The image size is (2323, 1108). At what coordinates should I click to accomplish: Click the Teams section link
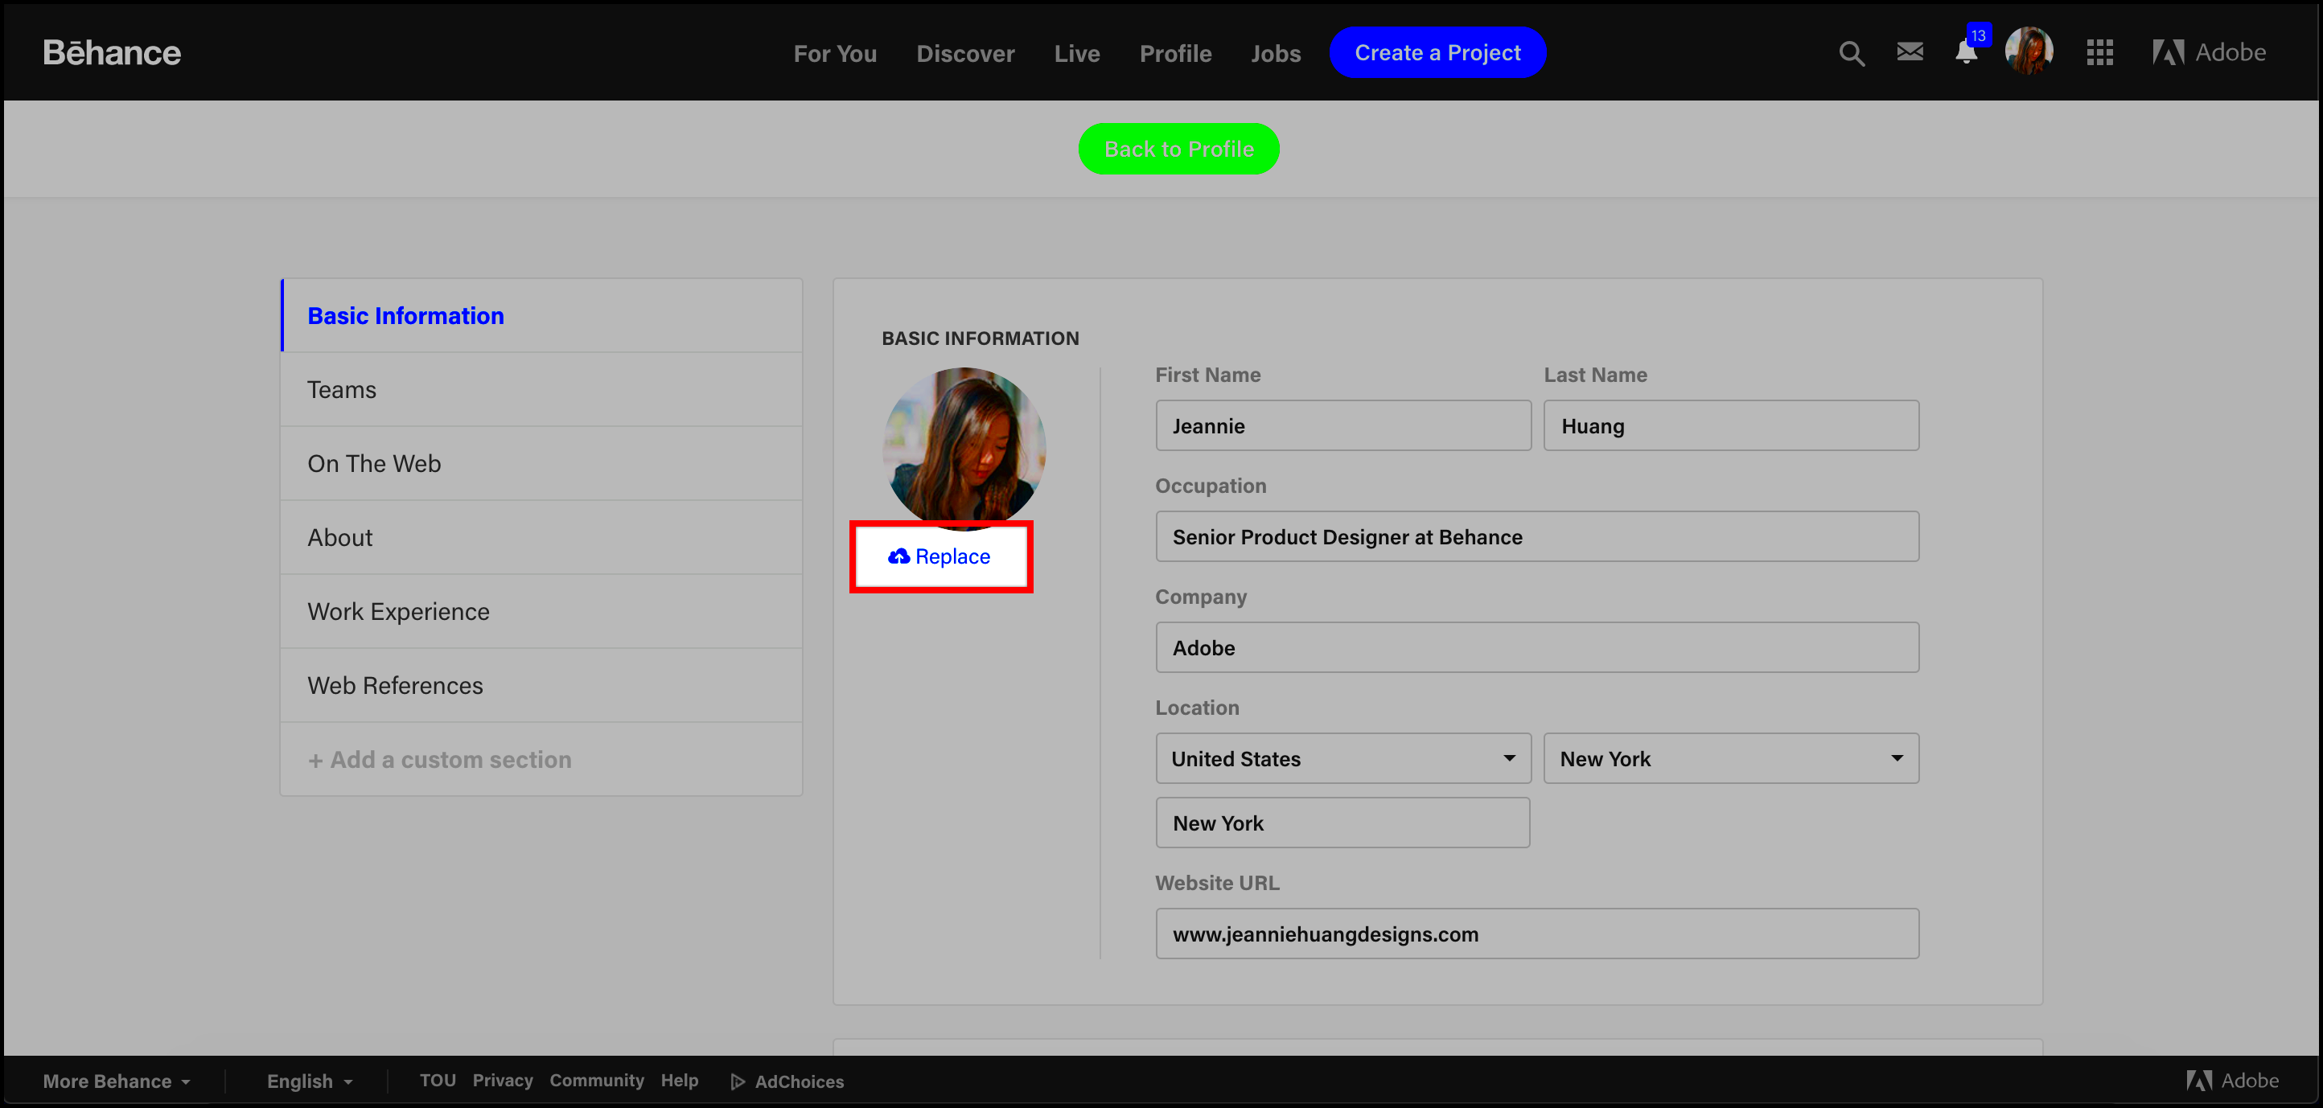tap(341, 388)
